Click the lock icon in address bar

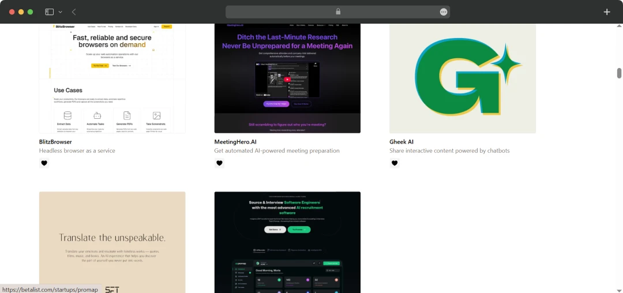tap(338, 12)
